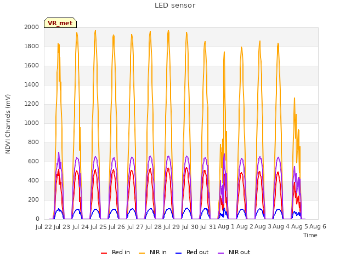Toggle the 'NIR out' legend entry
This screenshot has height=263, width=351.
point(234,252)
